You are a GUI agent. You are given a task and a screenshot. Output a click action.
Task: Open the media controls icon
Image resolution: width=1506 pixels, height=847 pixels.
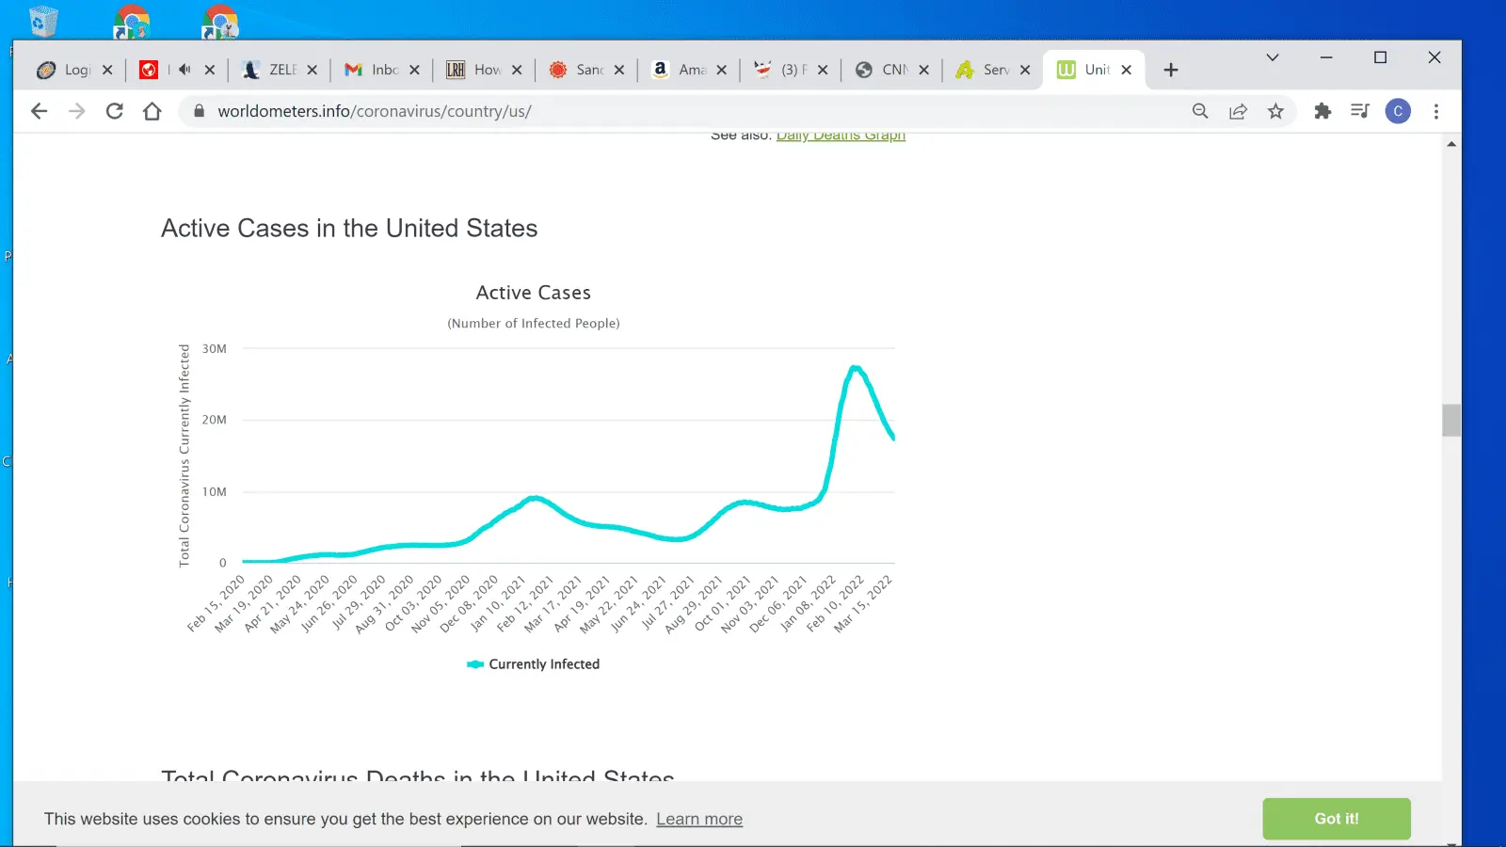(1359, 111)
